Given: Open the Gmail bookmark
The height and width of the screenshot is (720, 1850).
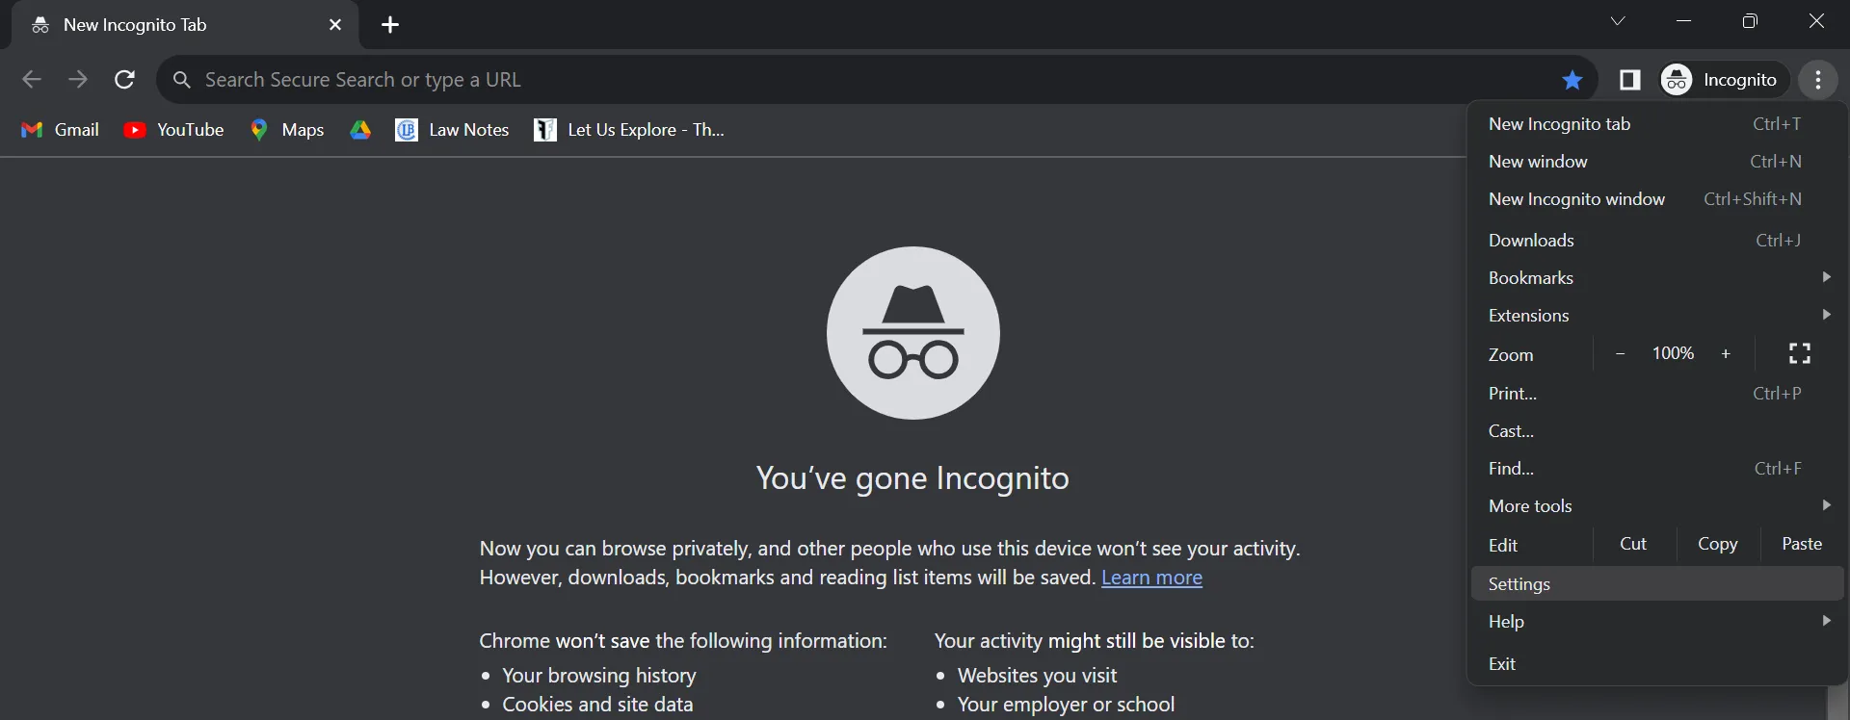Looking at the screenshot, I should (60, 130).
